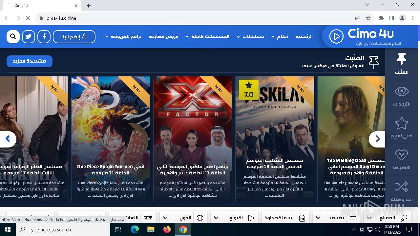Open the Facebook social link icon
The height and width of the screenshot is (236, 420).
pyautogui.click(x=44, y=37)
